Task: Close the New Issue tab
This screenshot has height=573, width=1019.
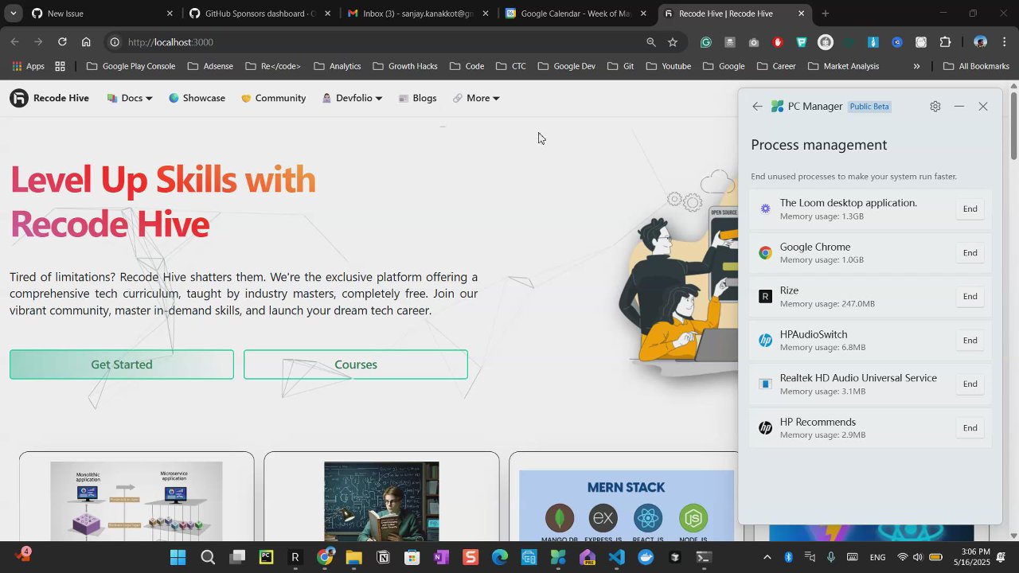Action: point(170,14)
